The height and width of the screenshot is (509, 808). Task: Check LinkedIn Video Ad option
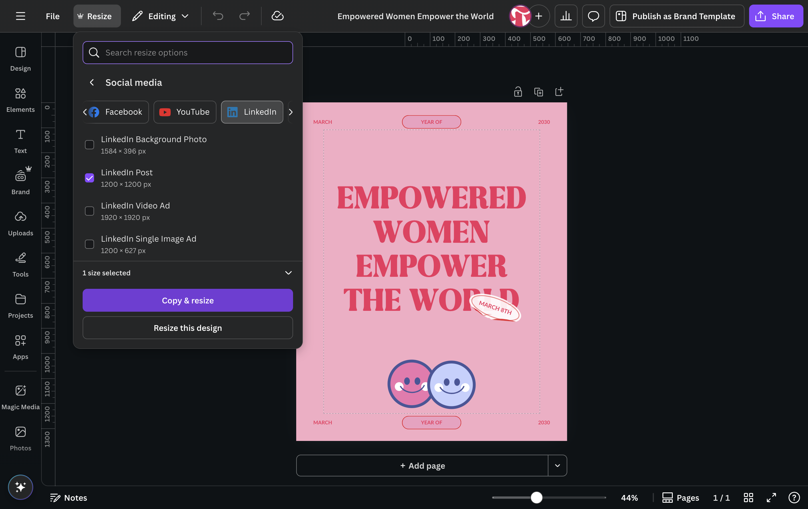89,211
